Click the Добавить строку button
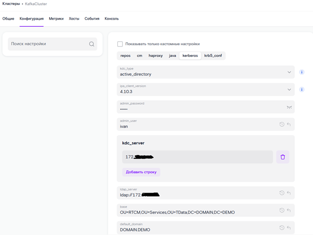313x235 pixels. tap(141, 172)
